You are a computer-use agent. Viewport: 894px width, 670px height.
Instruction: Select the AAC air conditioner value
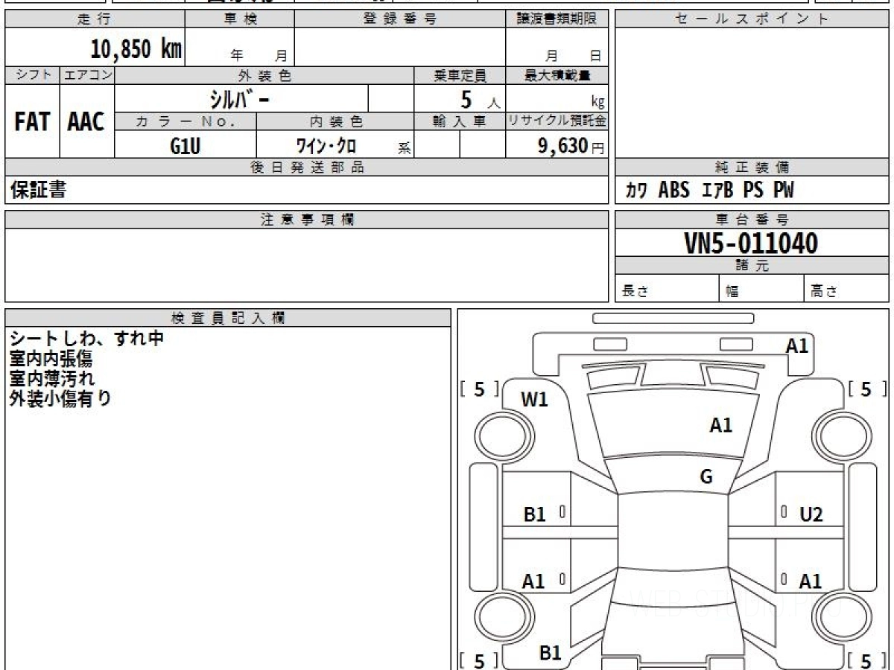(86, 122)
